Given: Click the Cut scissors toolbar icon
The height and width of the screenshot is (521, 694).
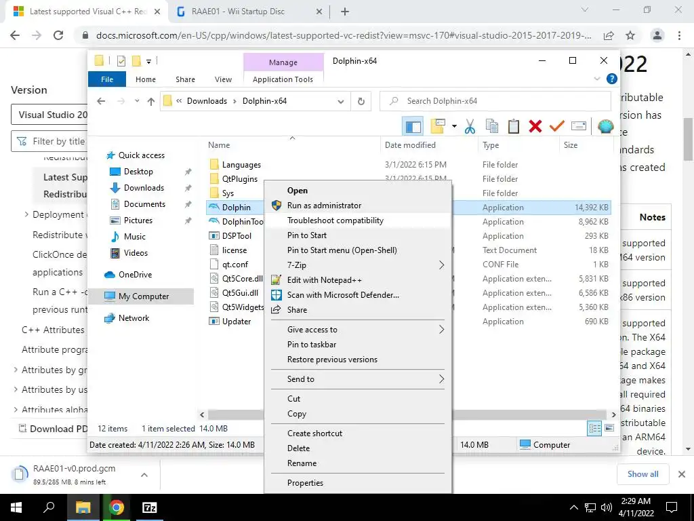Looking at the screenshot, I should (x=470, y=126).
